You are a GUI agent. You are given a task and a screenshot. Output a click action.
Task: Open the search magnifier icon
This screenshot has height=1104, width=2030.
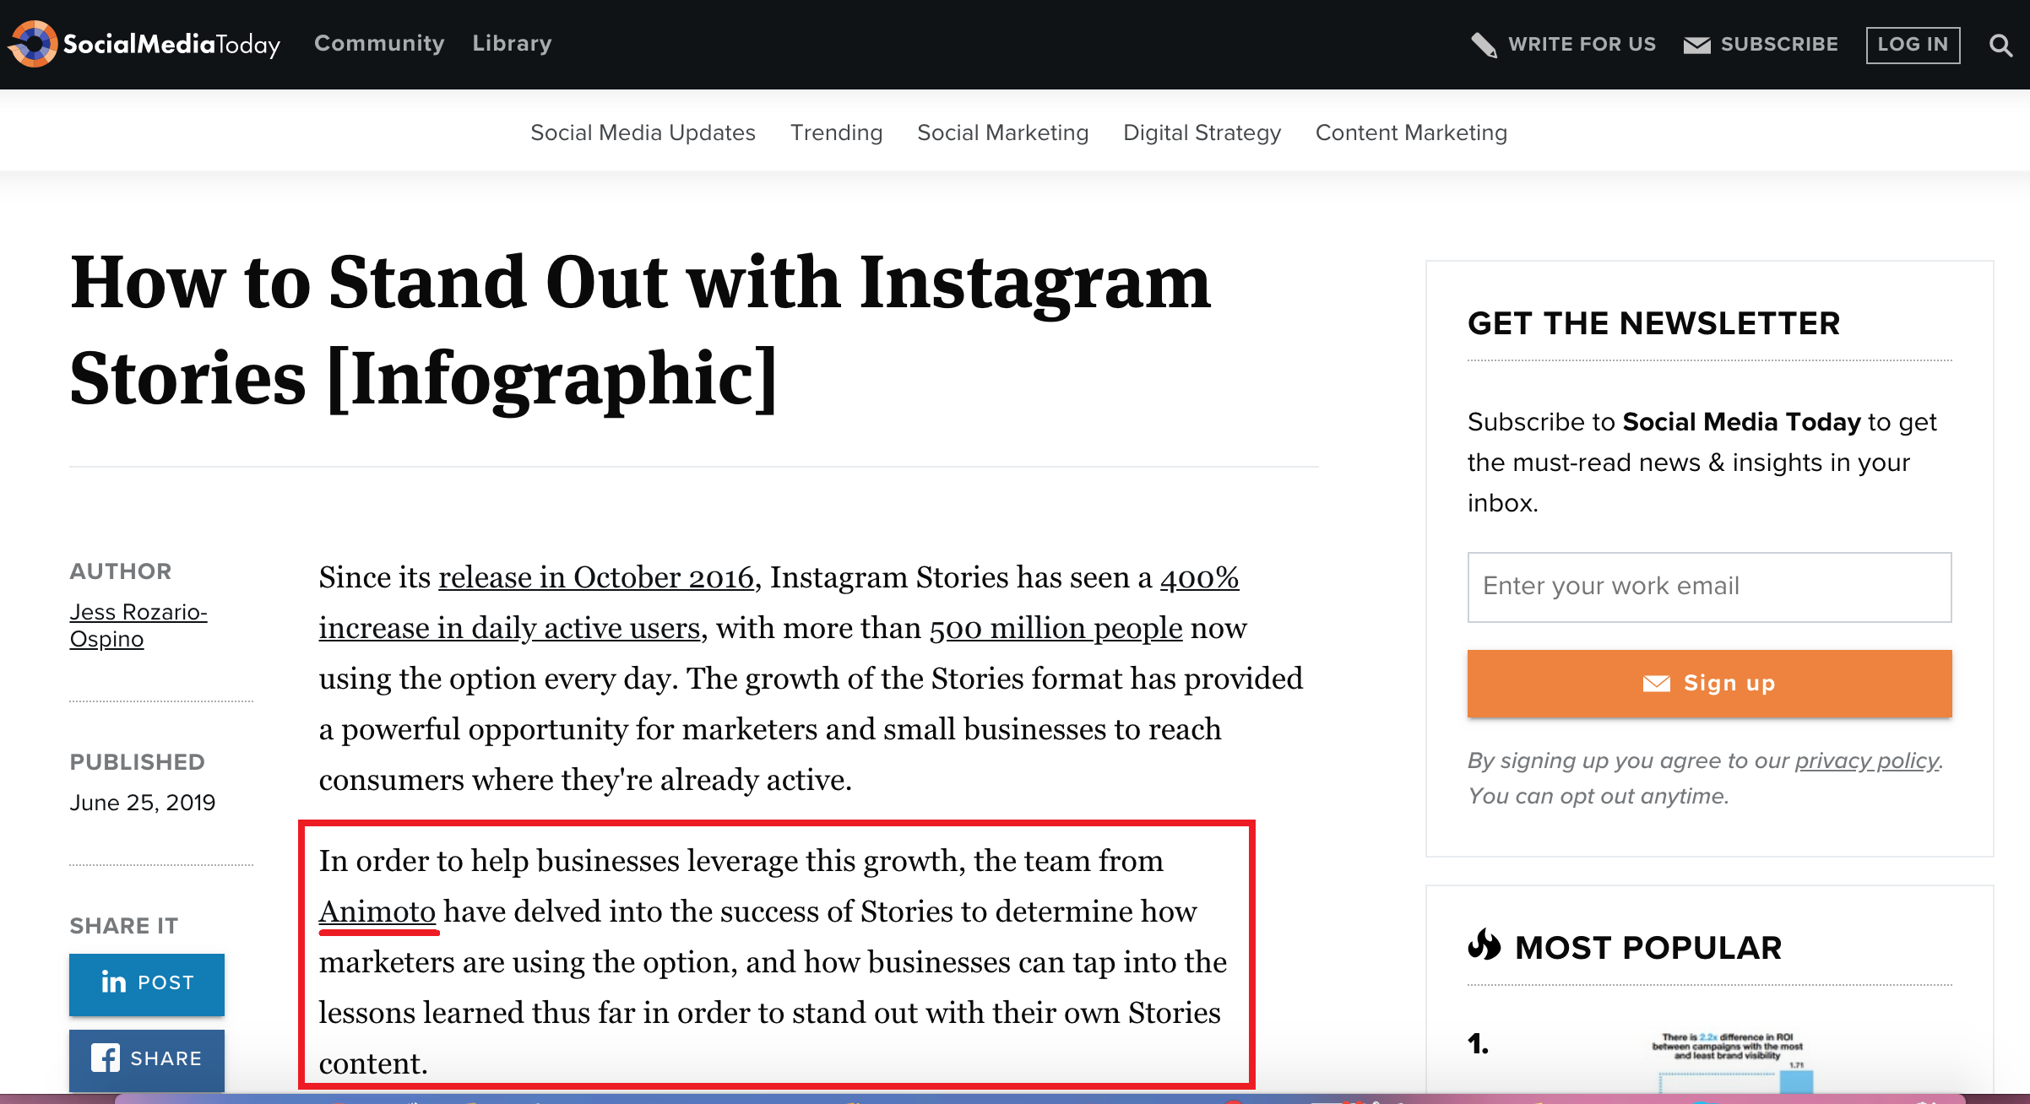click(x=2000, y=45)
